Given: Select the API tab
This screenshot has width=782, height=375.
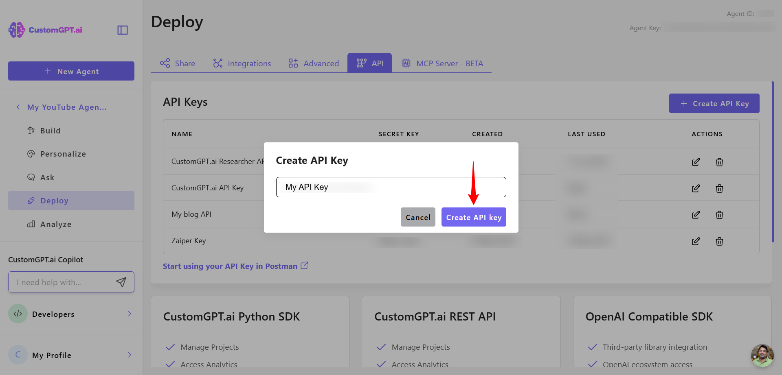Looking at the screenshot, I should 370,63.
